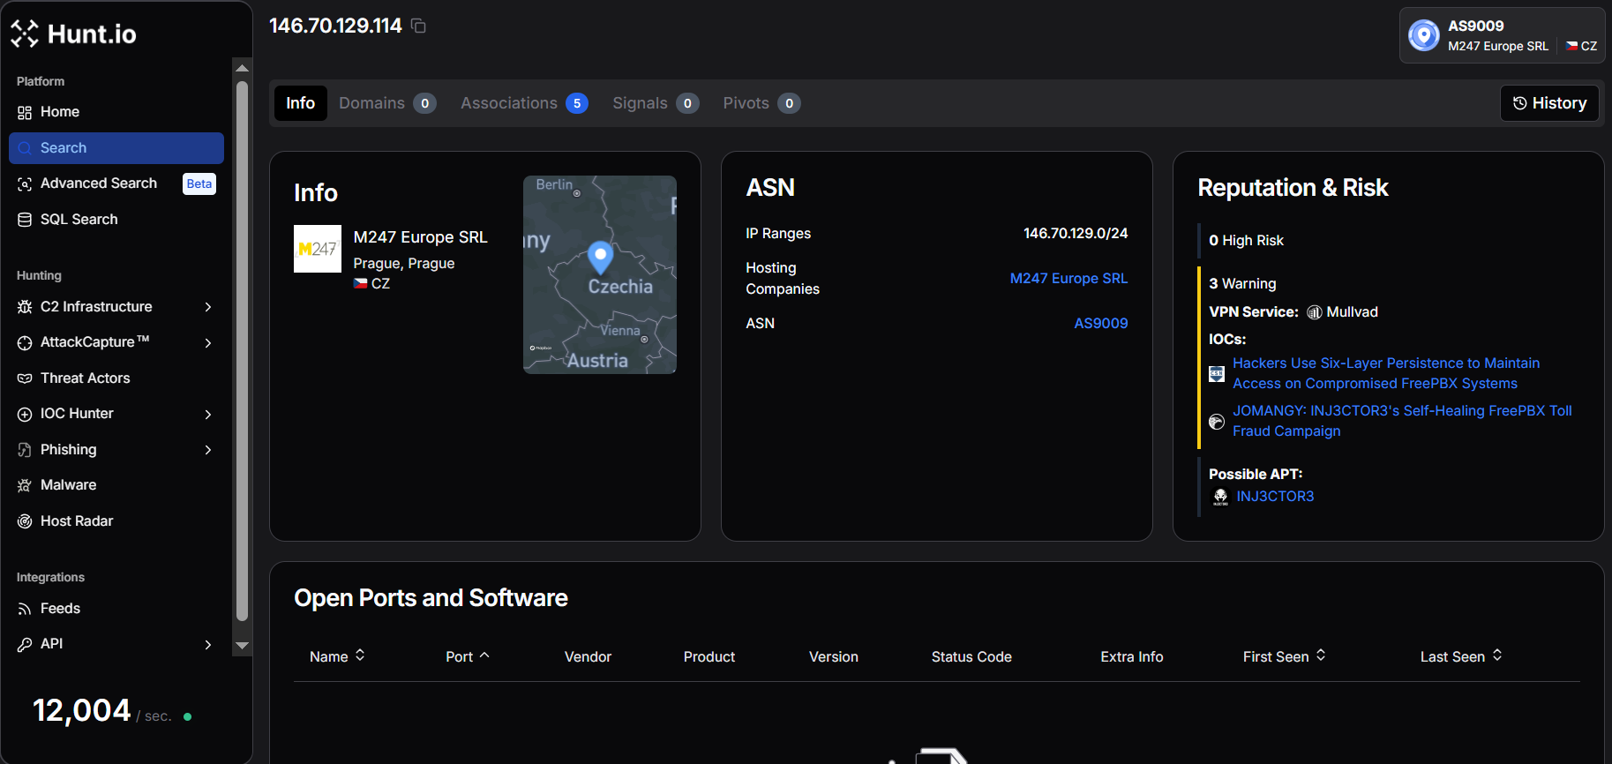Click the Status Code column header
1612x764 pixels.
tap(971, 657)
